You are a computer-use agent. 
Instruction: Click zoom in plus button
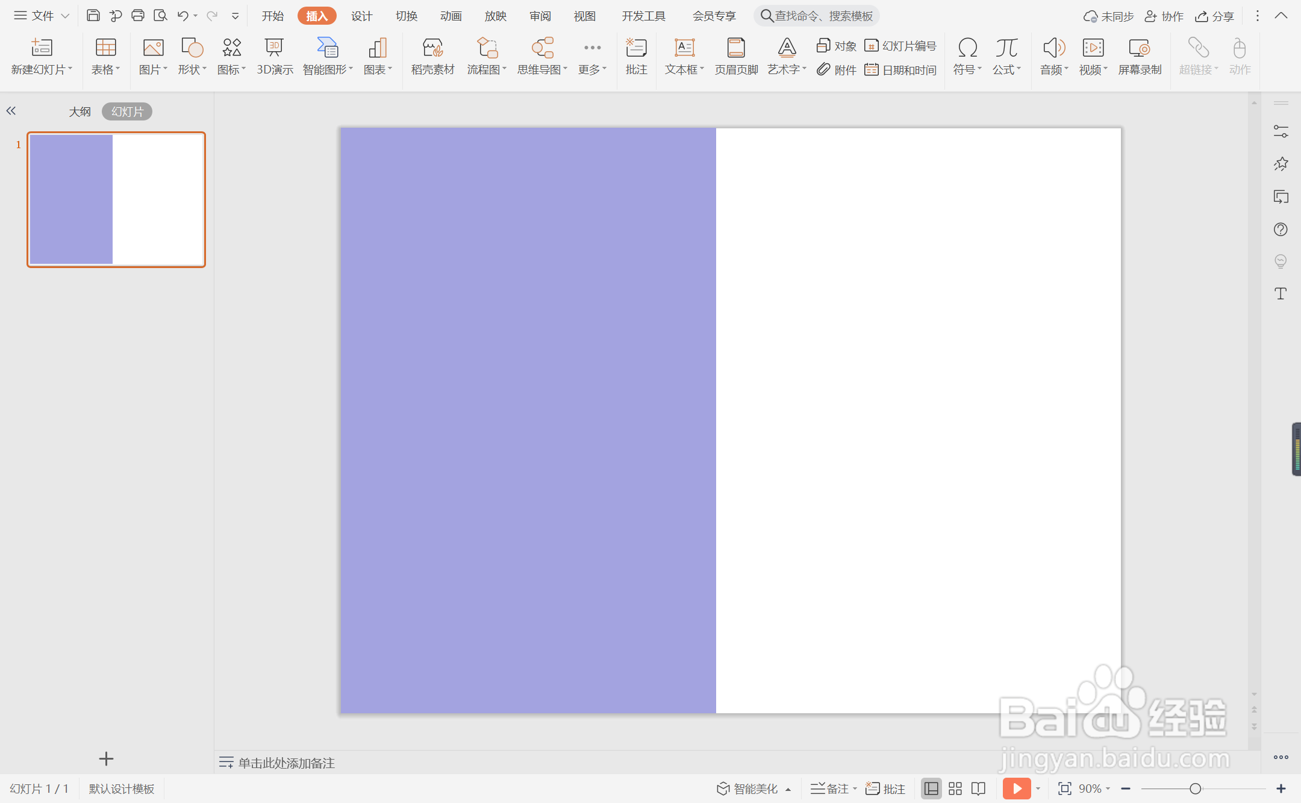(x=1281, y=789)
